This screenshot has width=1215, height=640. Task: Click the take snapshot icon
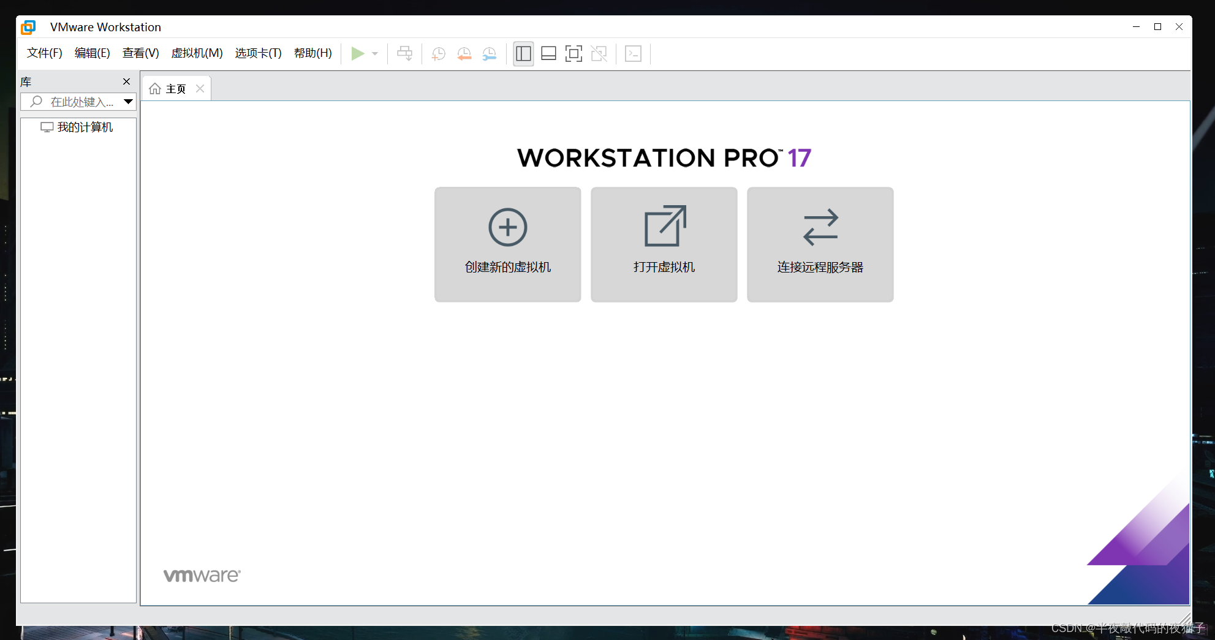[x=439, y=54]
